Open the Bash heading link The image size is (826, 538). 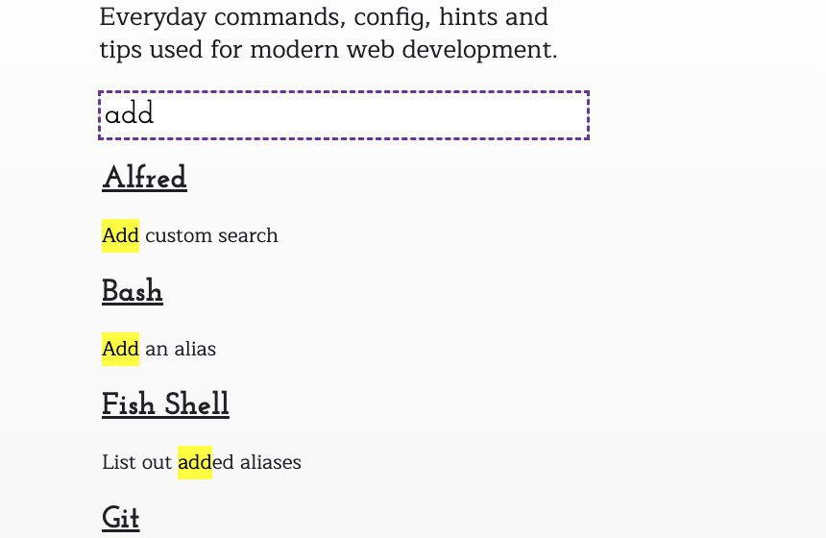133,291
